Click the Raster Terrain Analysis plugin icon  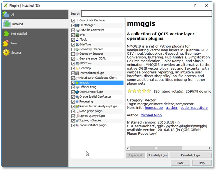77,106
